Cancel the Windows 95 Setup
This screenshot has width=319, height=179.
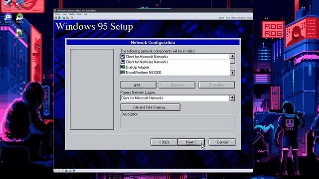222,142
